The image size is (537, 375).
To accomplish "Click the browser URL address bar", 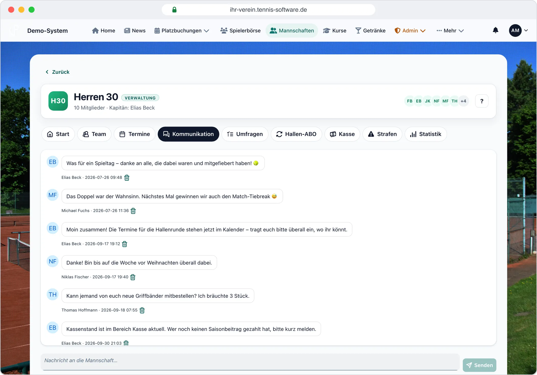I will point(268,10).
